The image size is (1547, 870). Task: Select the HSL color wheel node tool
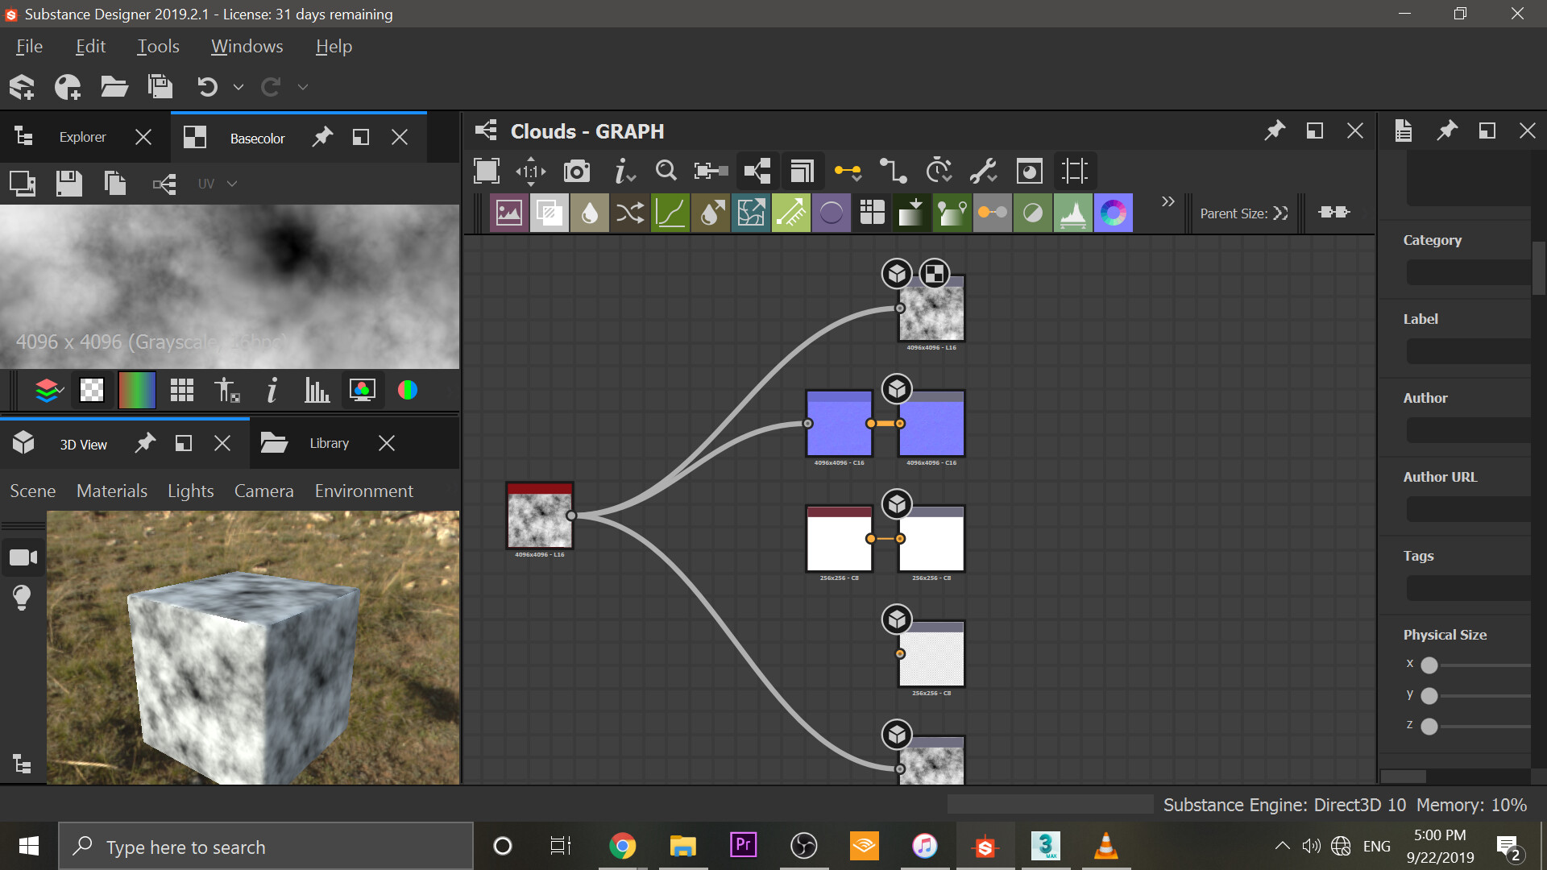pos(1114,213)
